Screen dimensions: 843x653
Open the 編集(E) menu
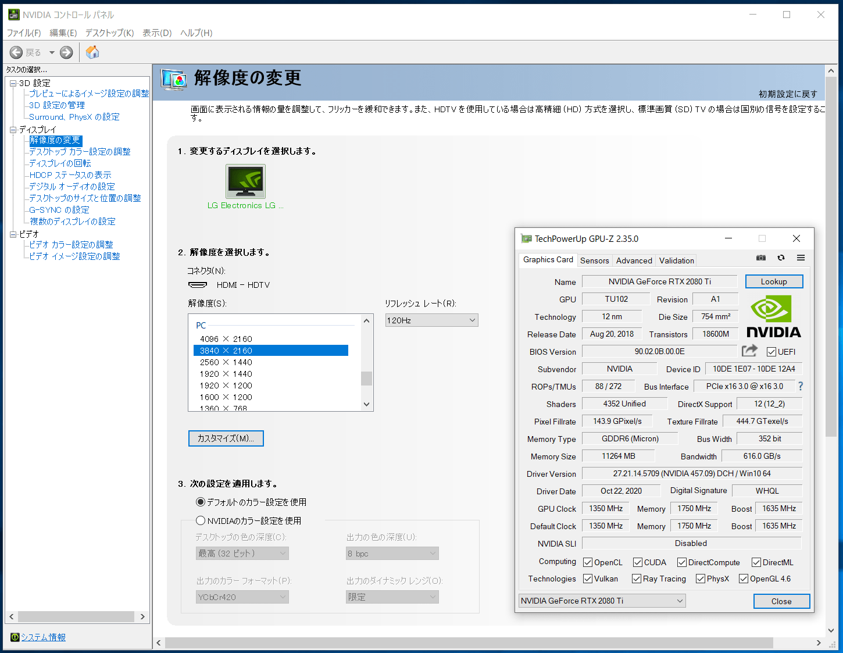63,33
